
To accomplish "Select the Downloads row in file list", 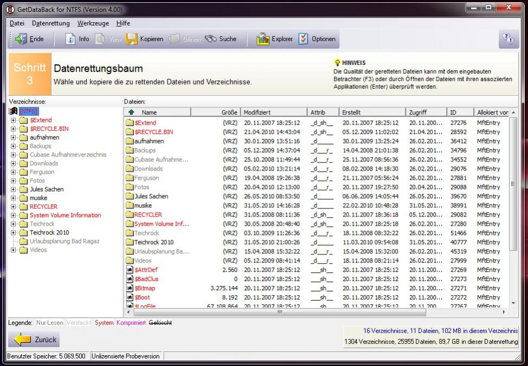I will (x=317, y=169).
